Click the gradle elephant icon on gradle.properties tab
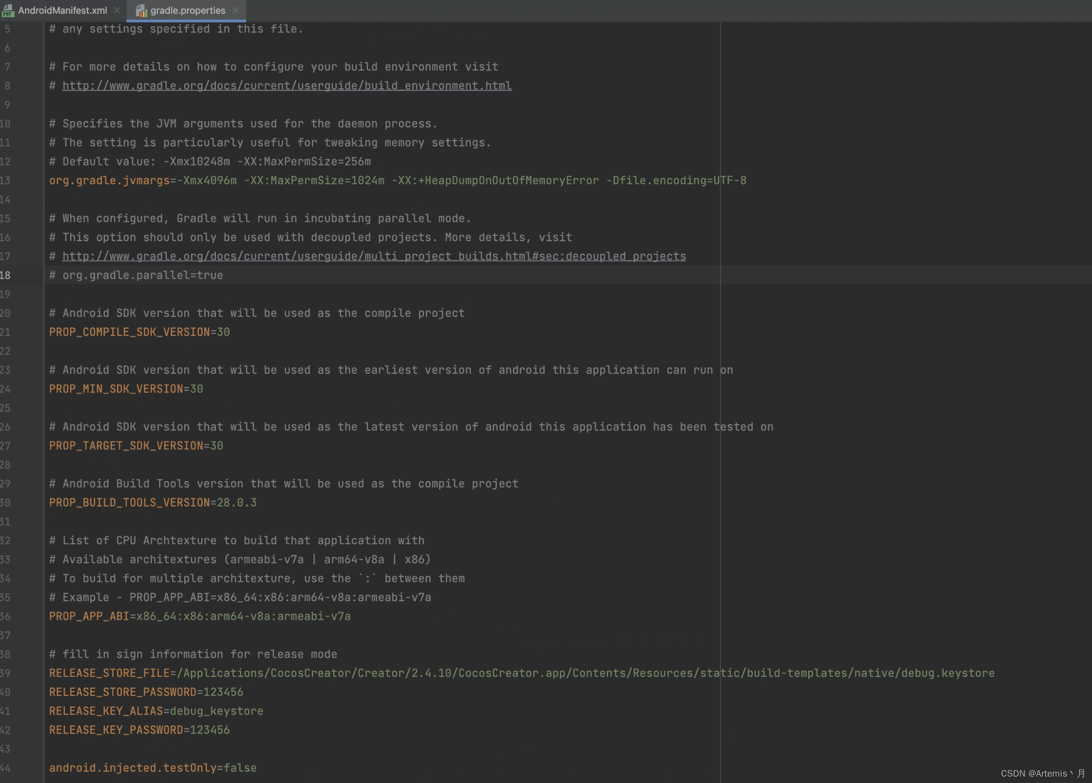The image size is (1092, 783). (x=142, y=10)
